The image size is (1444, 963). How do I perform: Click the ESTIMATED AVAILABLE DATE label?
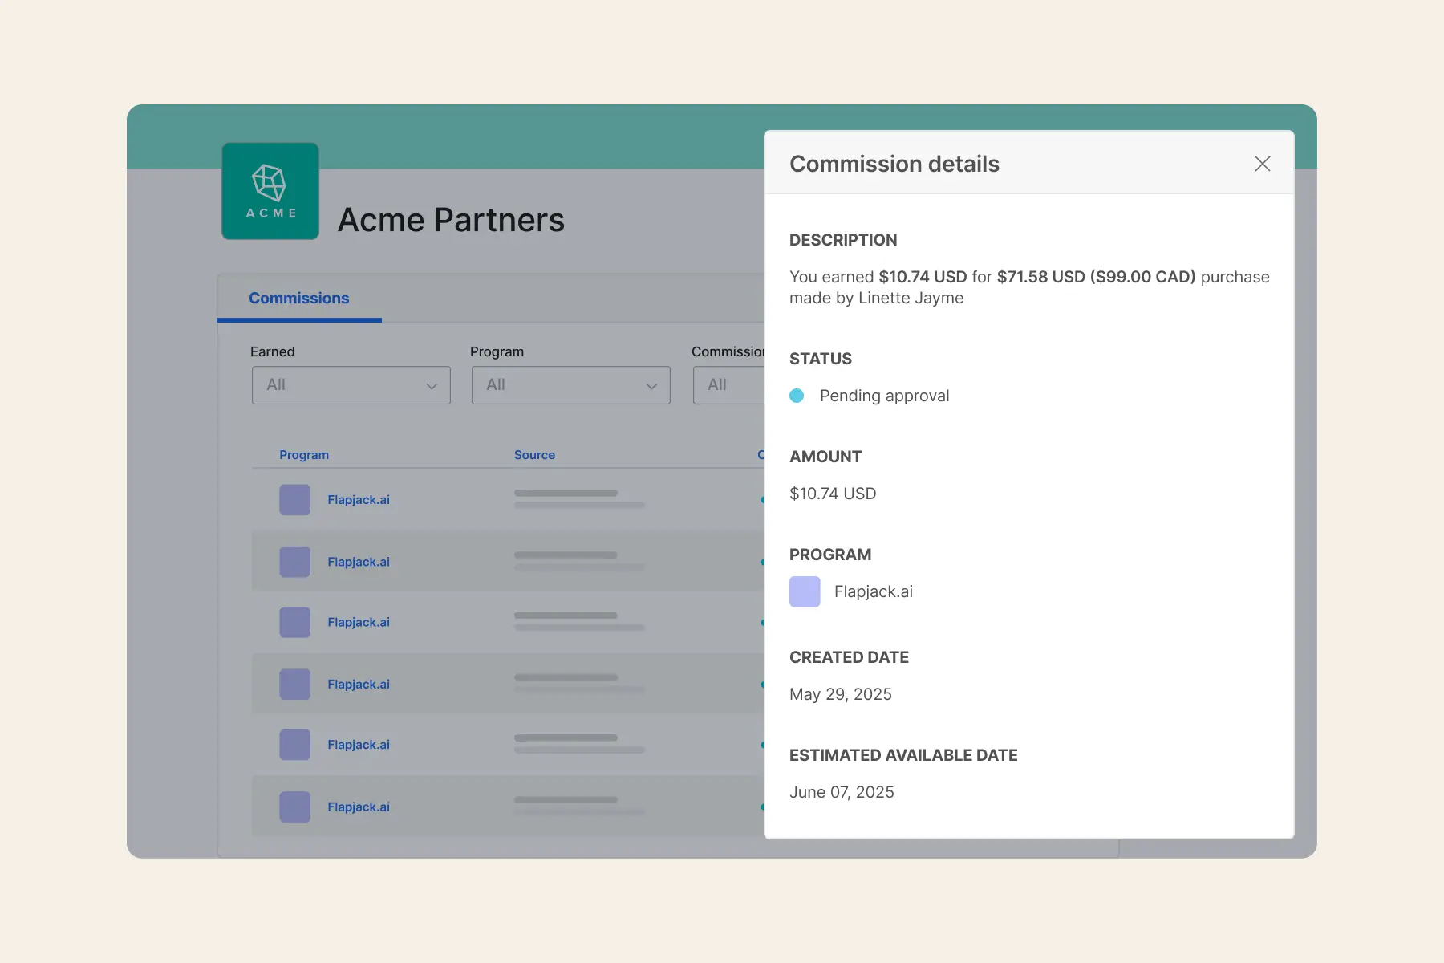tap(903, 755)
